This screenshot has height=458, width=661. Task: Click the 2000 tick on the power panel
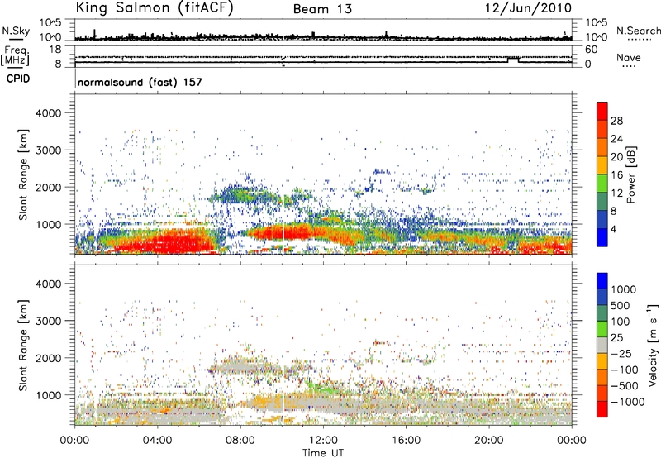(48, 188)
